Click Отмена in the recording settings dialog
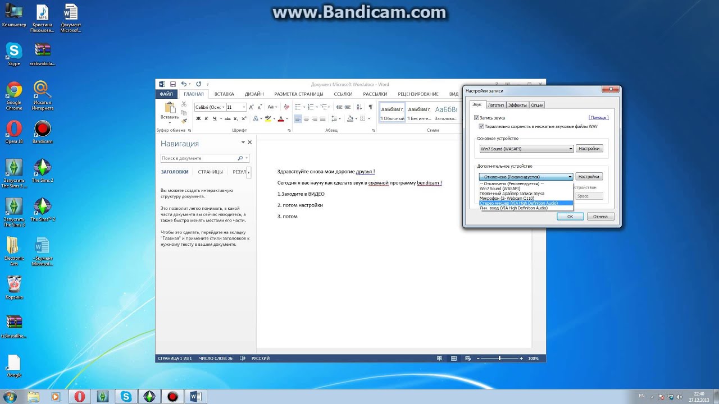Screen dimensions: 719x404 tap(600, 216)
